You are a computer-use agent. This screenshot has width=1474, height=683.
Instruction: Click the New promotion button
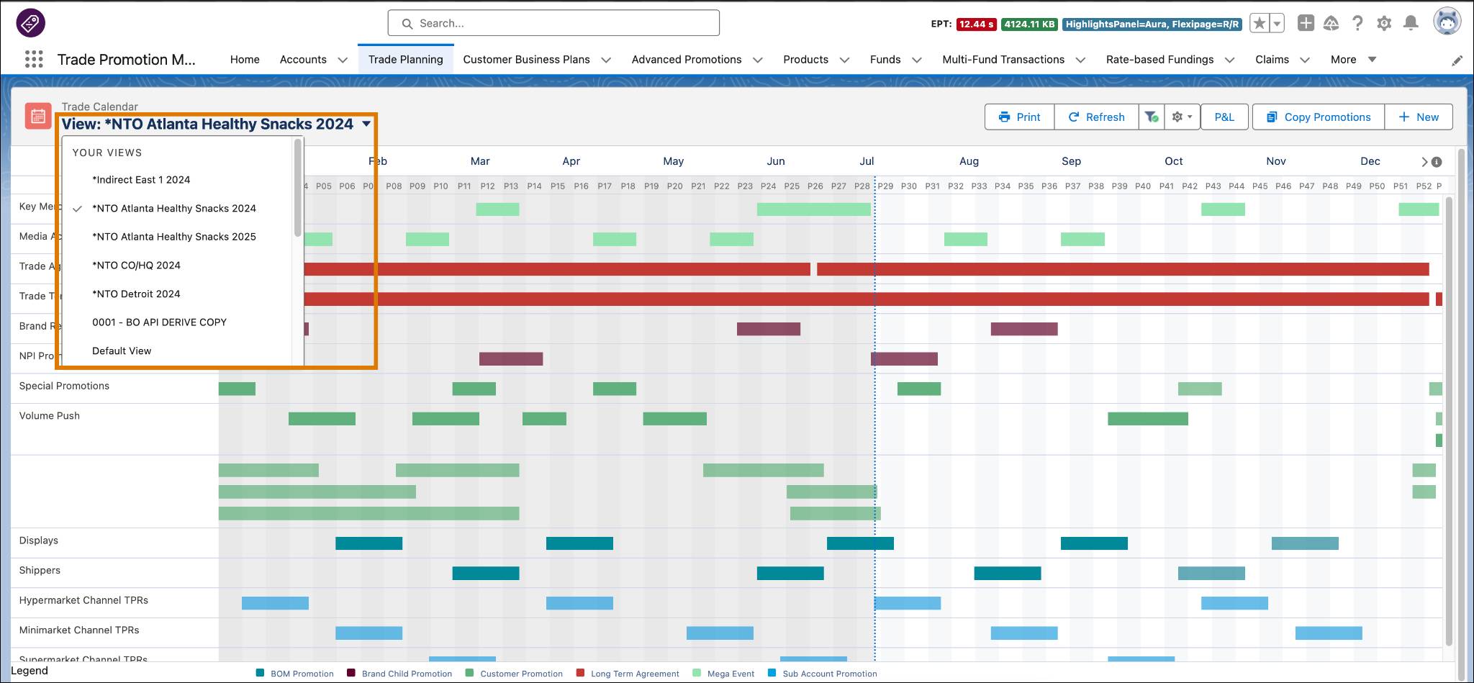pyautogui.click(x=1418, y=117)
